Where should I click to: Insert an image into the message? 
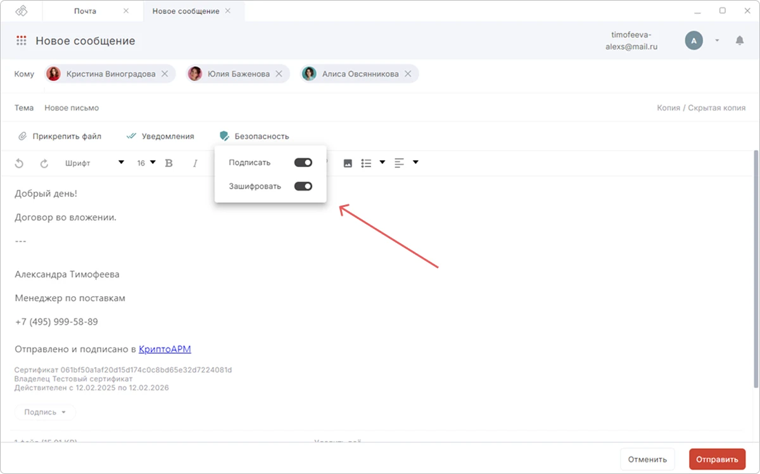tap(348, 163)
